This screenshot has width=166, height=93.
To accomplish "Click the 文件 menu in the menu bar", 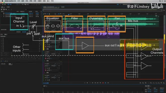I will [x=19, y=1].
